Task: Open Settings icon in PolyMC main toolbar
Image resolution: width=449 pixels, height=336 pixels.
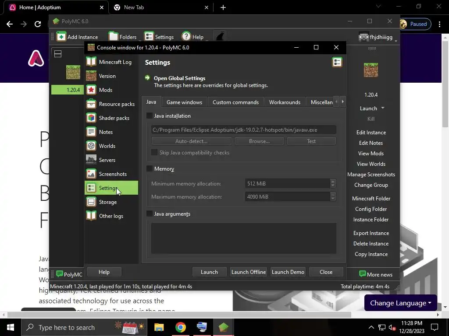Action: pyautogui.click(x=149, y=37)
